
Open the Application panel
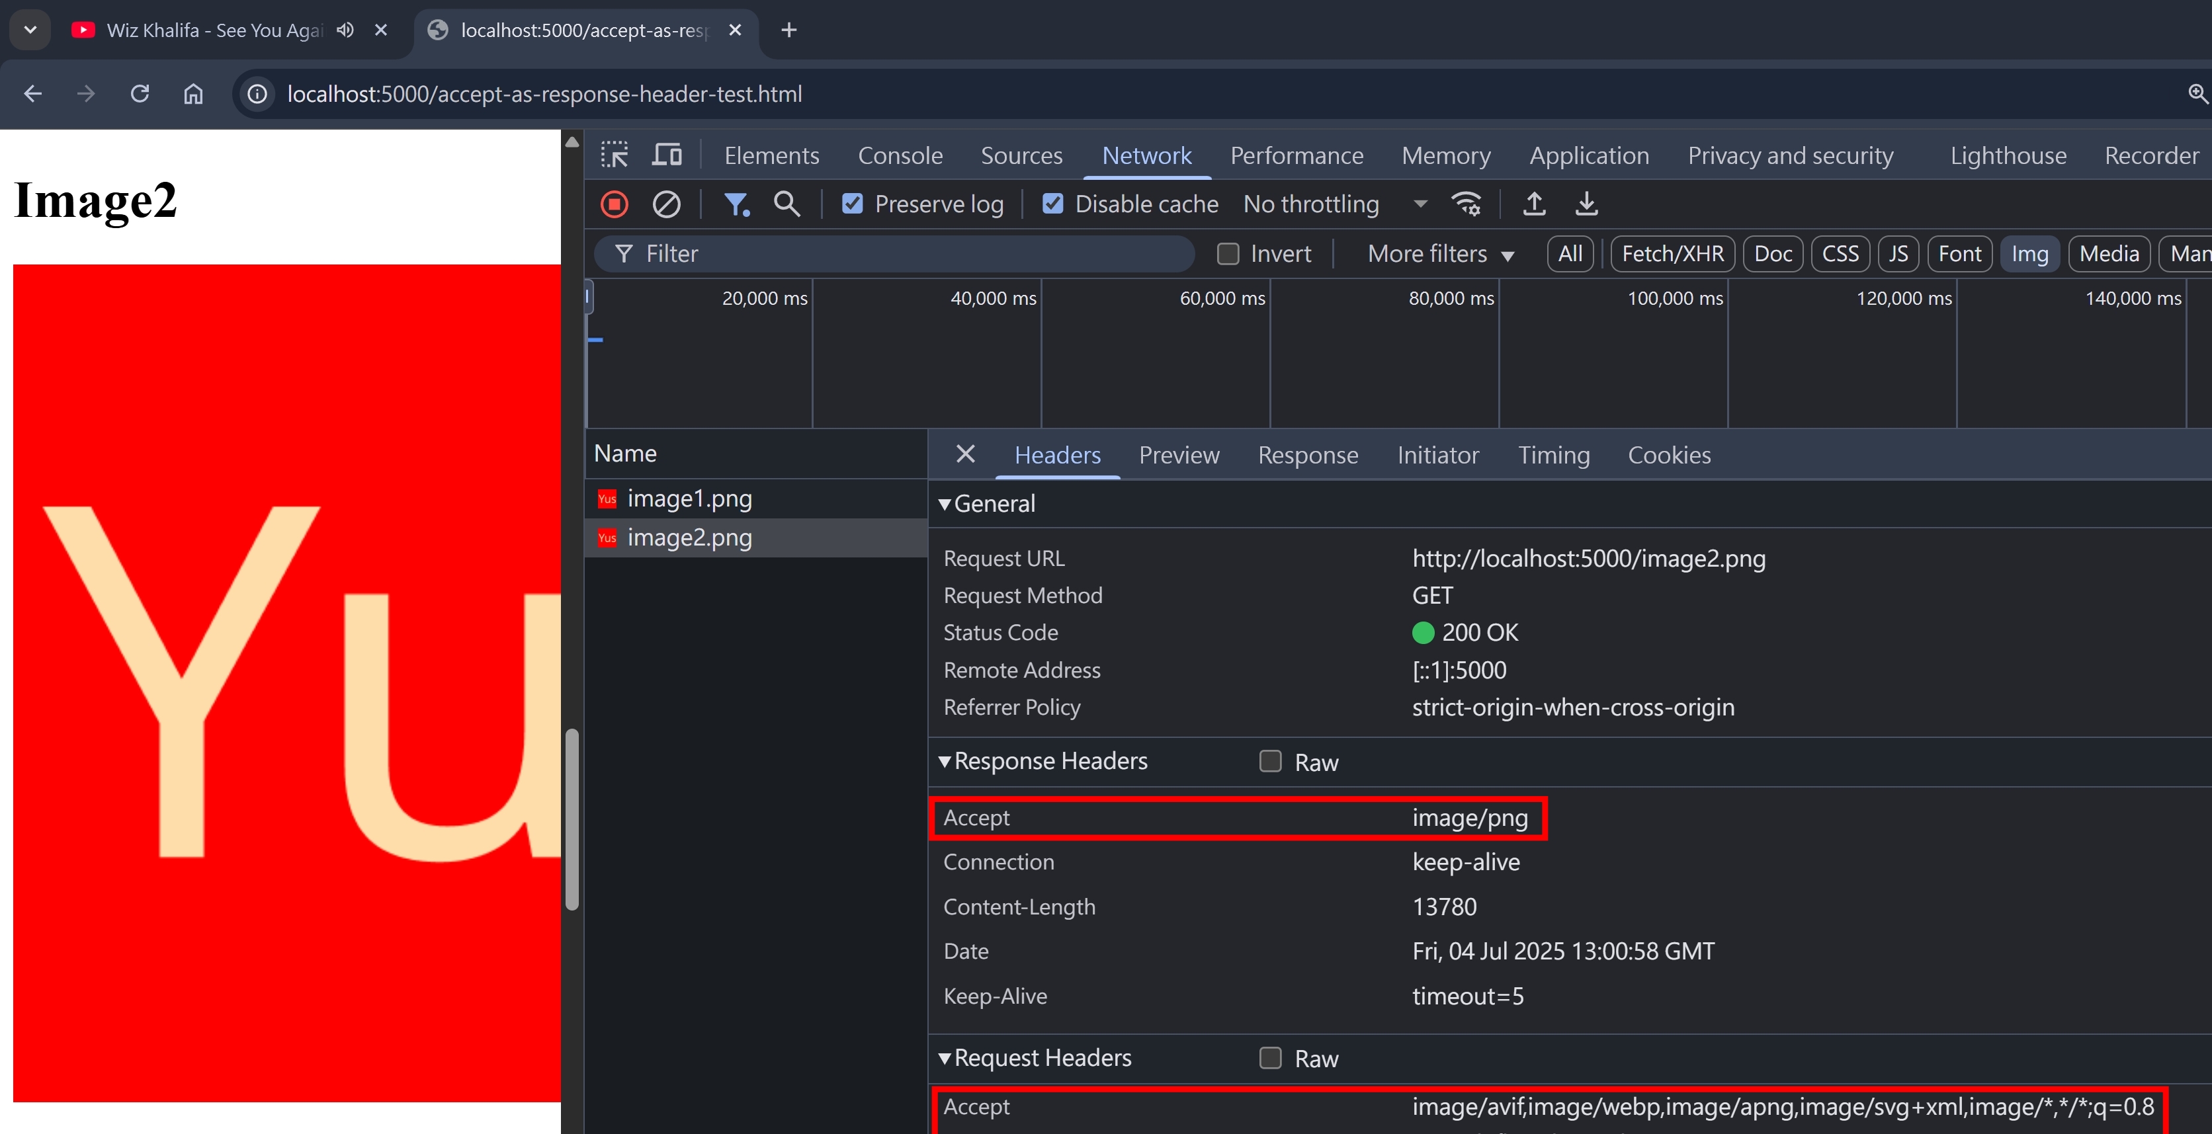pyautogui.click(x=1589, y=155)
